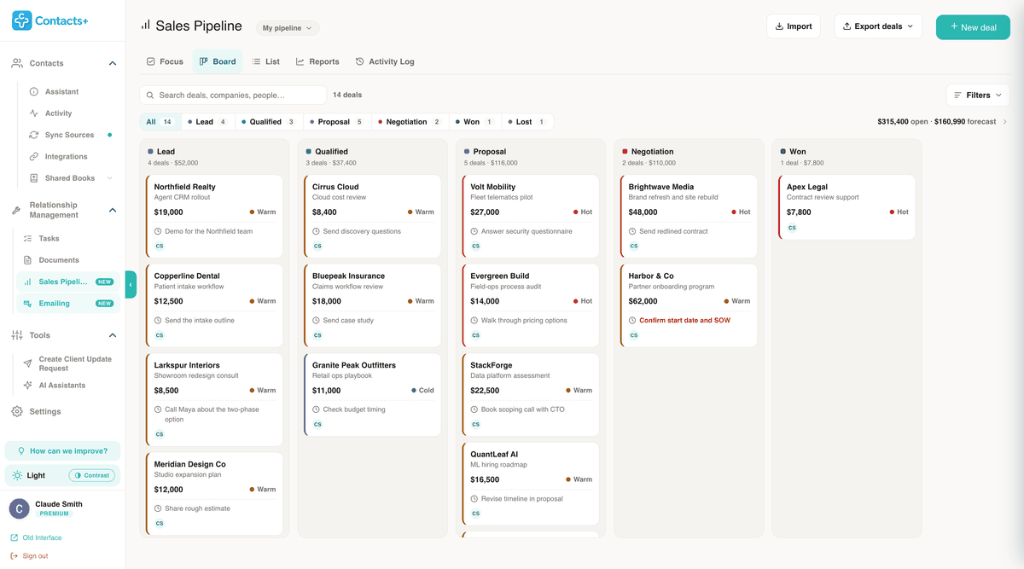Click overdue clock icon on Harbor & Co

tap(632, 321)
